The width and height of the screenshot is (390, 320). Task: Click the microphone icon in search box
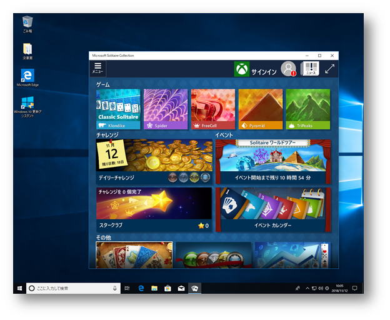(114, 288)
